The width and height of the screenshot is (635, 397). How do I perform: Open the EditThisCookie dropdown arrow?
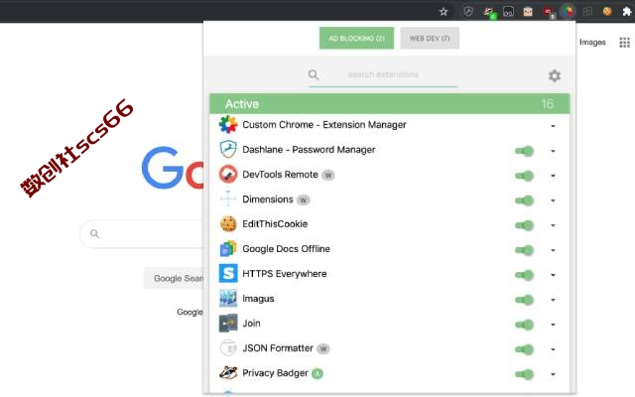[553, 225]
